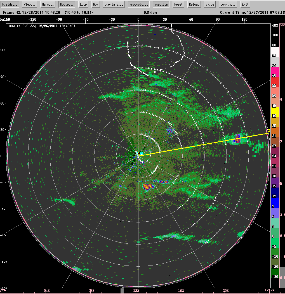The height and width of the screenshot is (294, 285).
Task: Click the 70 dBZ grey color scale swatch
Action: coord(275,62)
